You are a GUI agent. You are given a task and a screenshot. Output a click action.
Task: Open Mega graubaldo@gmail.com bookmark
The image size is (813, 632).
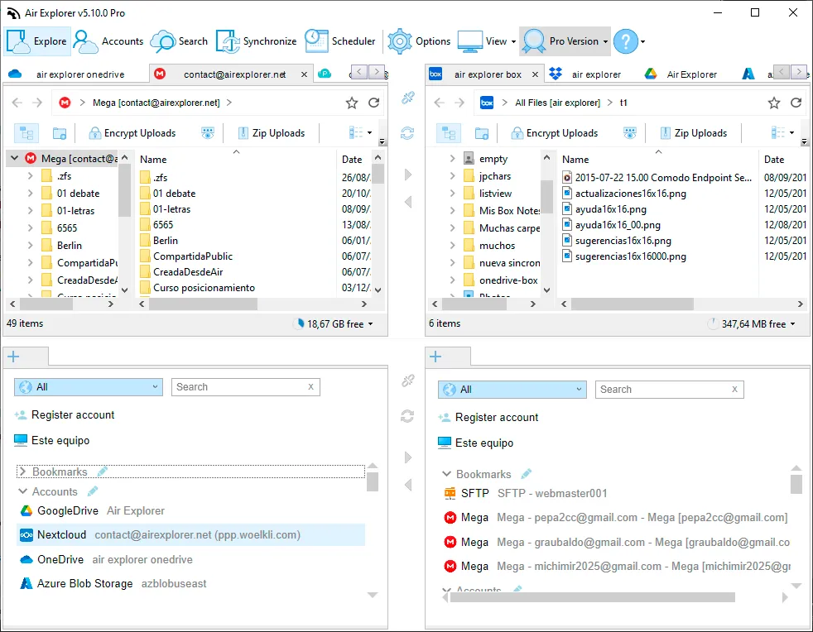pyautogui.click(x=617, y=543)
